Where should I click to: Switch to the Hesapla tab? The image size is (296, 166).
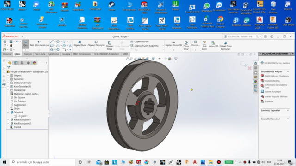coord(66,54)
